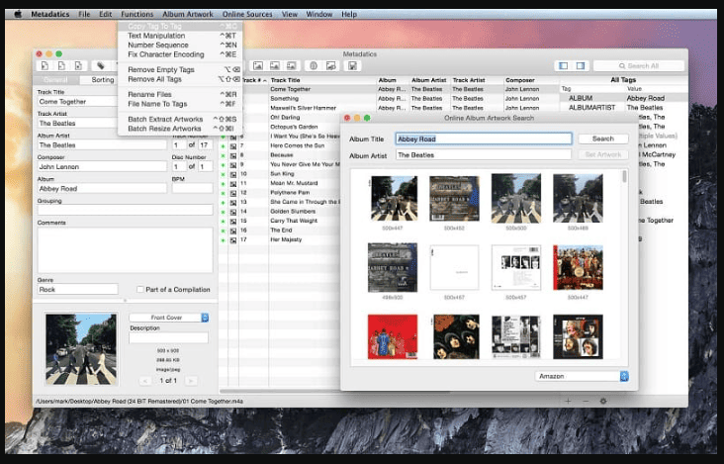Screen dimensions: 724x464
Task: Choose Rename Files menu item
Action: (180, 94)
